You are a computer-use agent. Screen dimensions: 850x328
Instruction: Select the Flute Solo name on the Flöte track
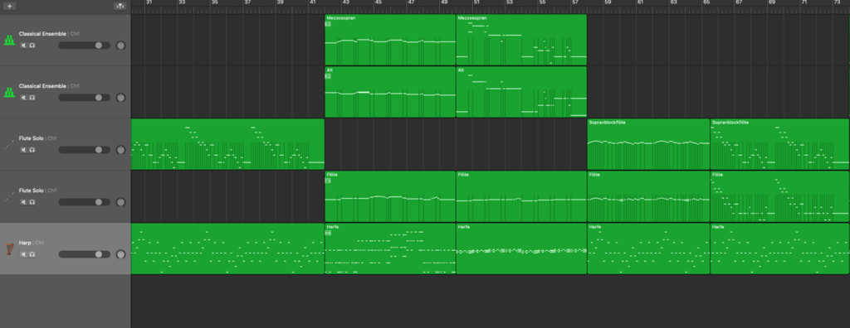(x=31, y=191)
